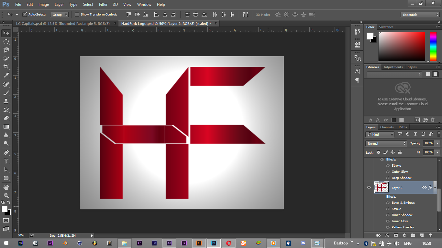This screenshot has width=442, height=248.
Task: Click the lock transparent pixels icon
Action: click(x=378, y=152)
